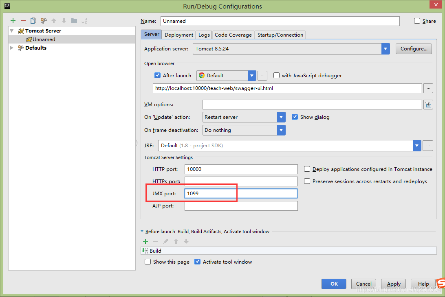Enable with JavaScript debugger checkbox
The image size is (445, 297).
pos(276,75)
